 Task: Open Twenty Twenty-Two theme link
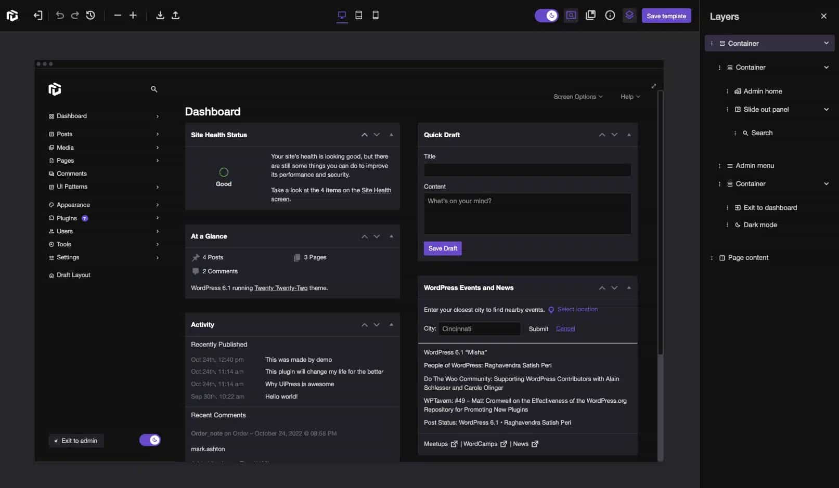click(x=281, y=288)
